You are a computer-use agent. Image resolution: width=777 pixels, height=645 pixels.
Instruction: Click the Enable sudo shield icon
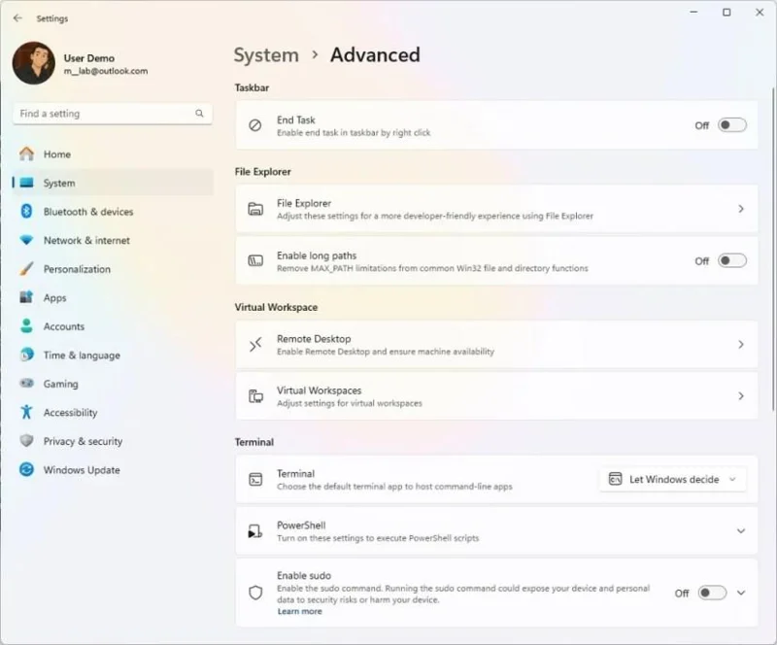click(x=255, y=593)
